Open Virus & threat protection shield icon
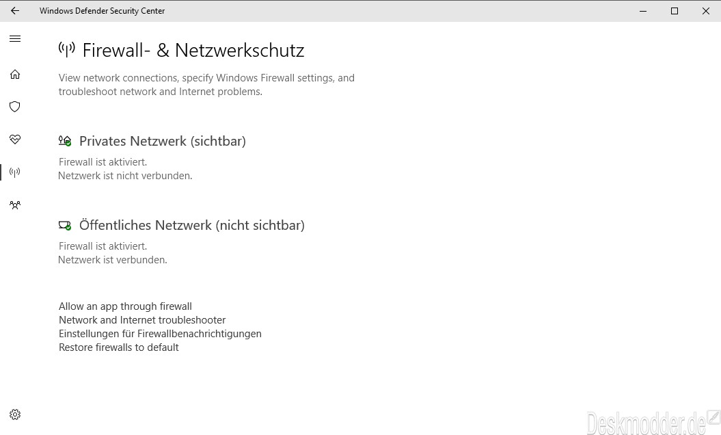 tap(15, 107)
